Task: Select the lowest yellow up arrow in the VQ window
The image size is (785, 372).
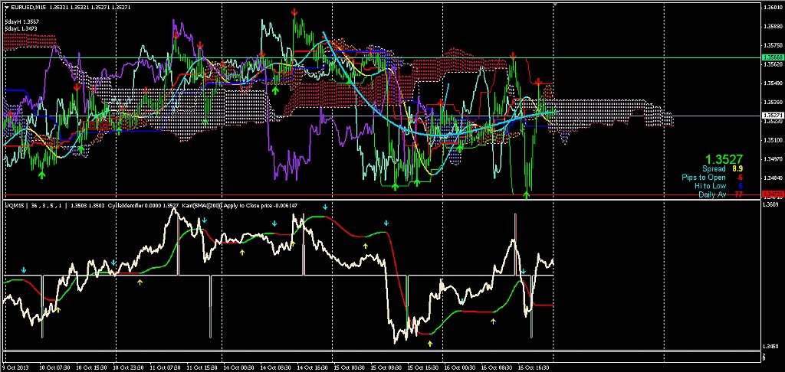Action: pyautogui.click(x=430, y=343)
